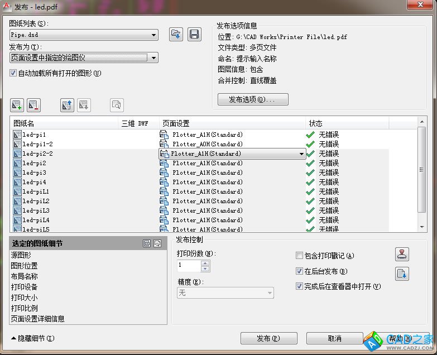
Task: Click the remove sheets icon
Action: [x=34, y=105]
